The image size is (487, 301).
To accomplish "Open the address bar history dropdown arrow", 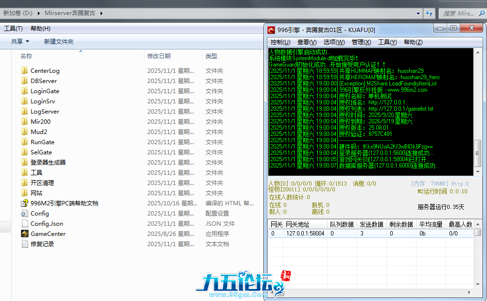I will point(418,13).
